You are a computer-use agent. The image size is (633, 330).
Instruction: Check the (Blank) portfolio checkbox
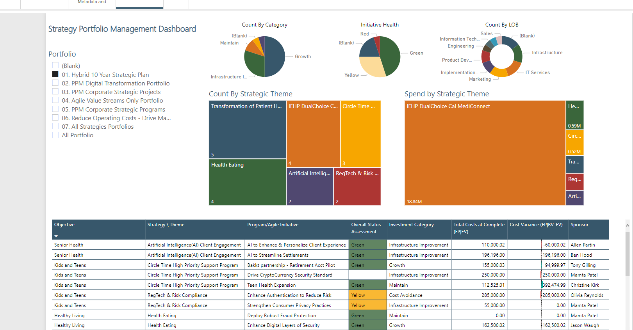(x=55, y=66)
